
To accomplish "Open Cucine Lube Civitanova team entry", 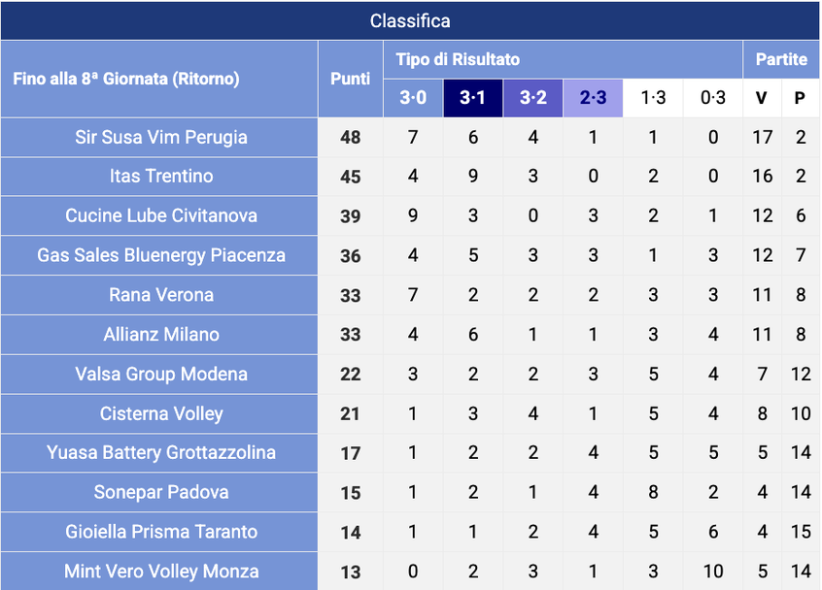I will click(159, 215).
